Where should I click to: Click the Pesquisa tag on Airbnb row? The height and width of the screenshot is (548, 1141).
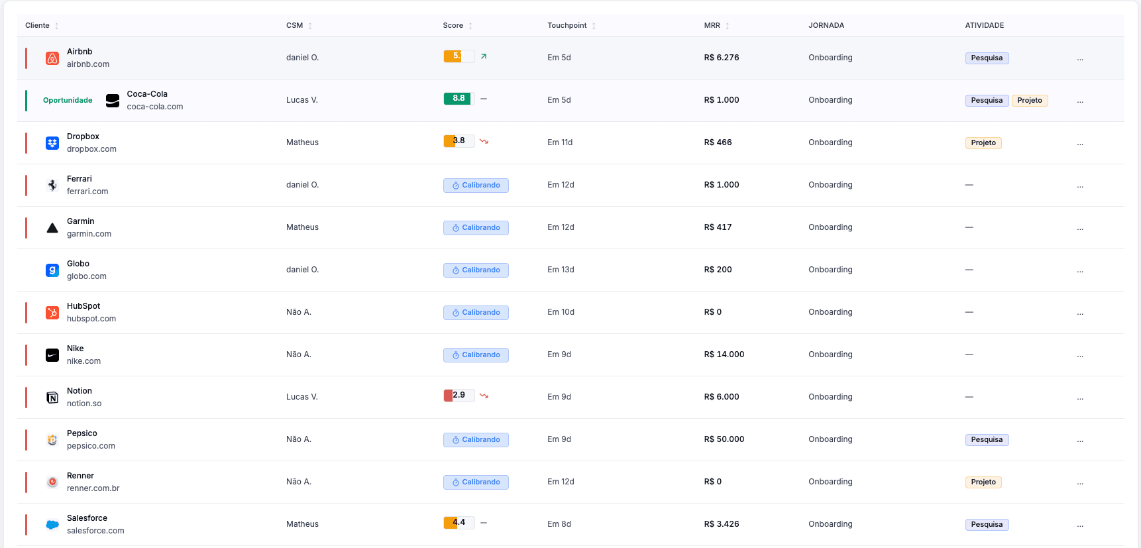coord(987,58)
